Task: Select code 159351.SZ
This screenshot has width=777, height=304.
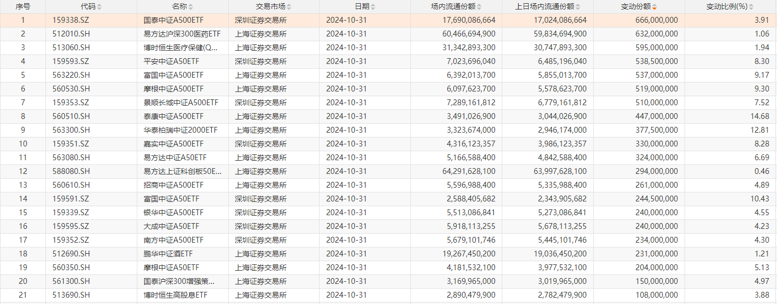Action: click(71, 144)
